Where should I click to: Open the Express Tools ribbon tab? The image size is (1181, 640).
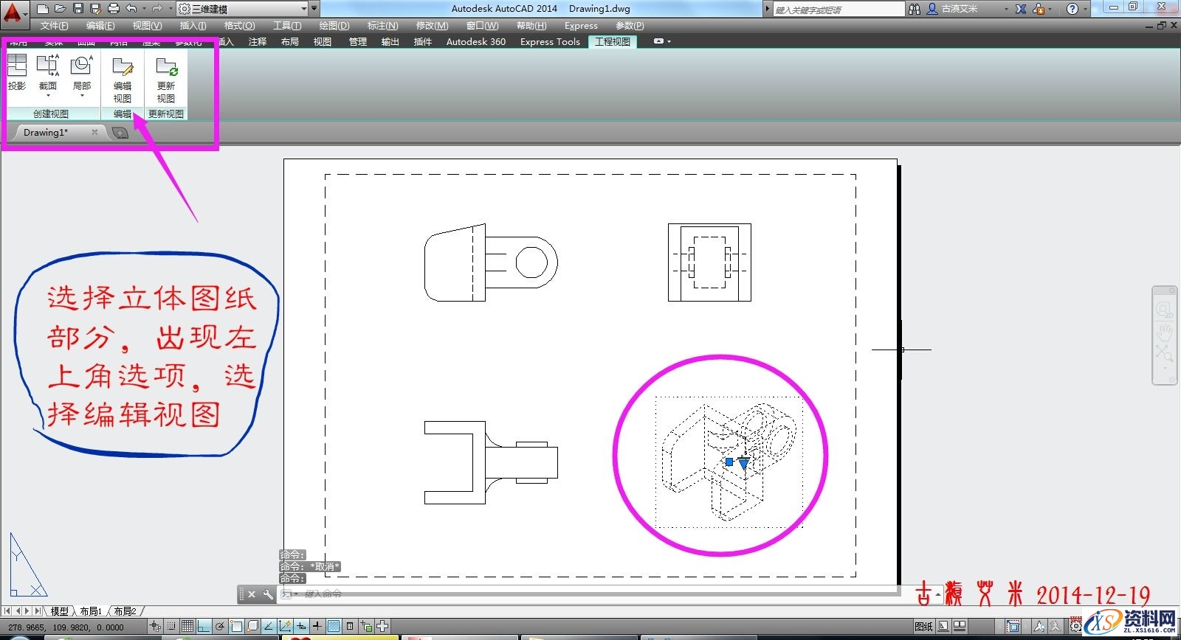coord(550,42)
